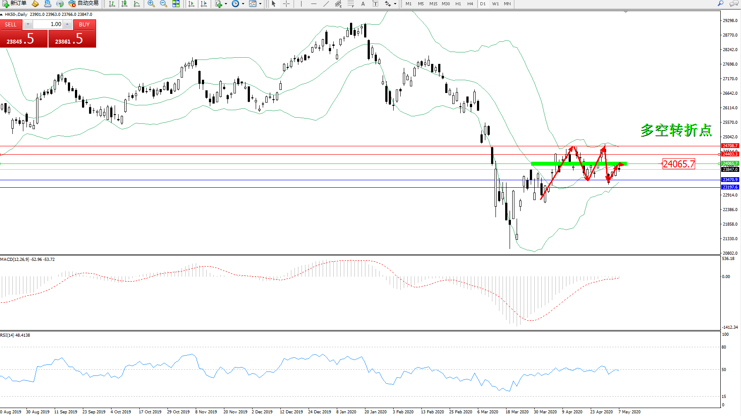The image size is (741, 416).
Task: Click the tile windows icon
Action: click(x=176, y=4)
